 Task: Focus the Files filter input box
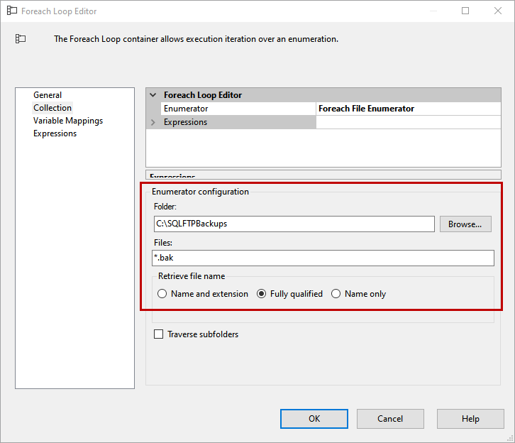coord(323,258)
